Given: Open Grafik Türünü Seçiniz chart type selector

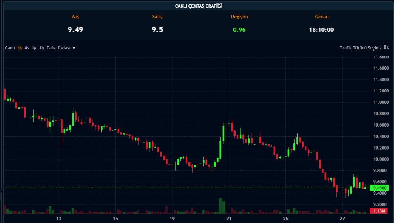Looking at the screenshot, I should coord(360,48).
